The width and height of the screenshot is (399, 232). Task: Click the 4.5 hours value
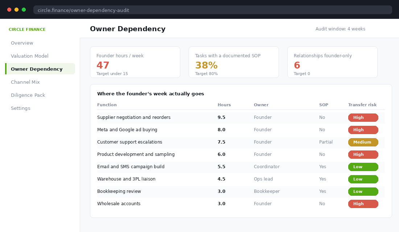coord(221,179)
